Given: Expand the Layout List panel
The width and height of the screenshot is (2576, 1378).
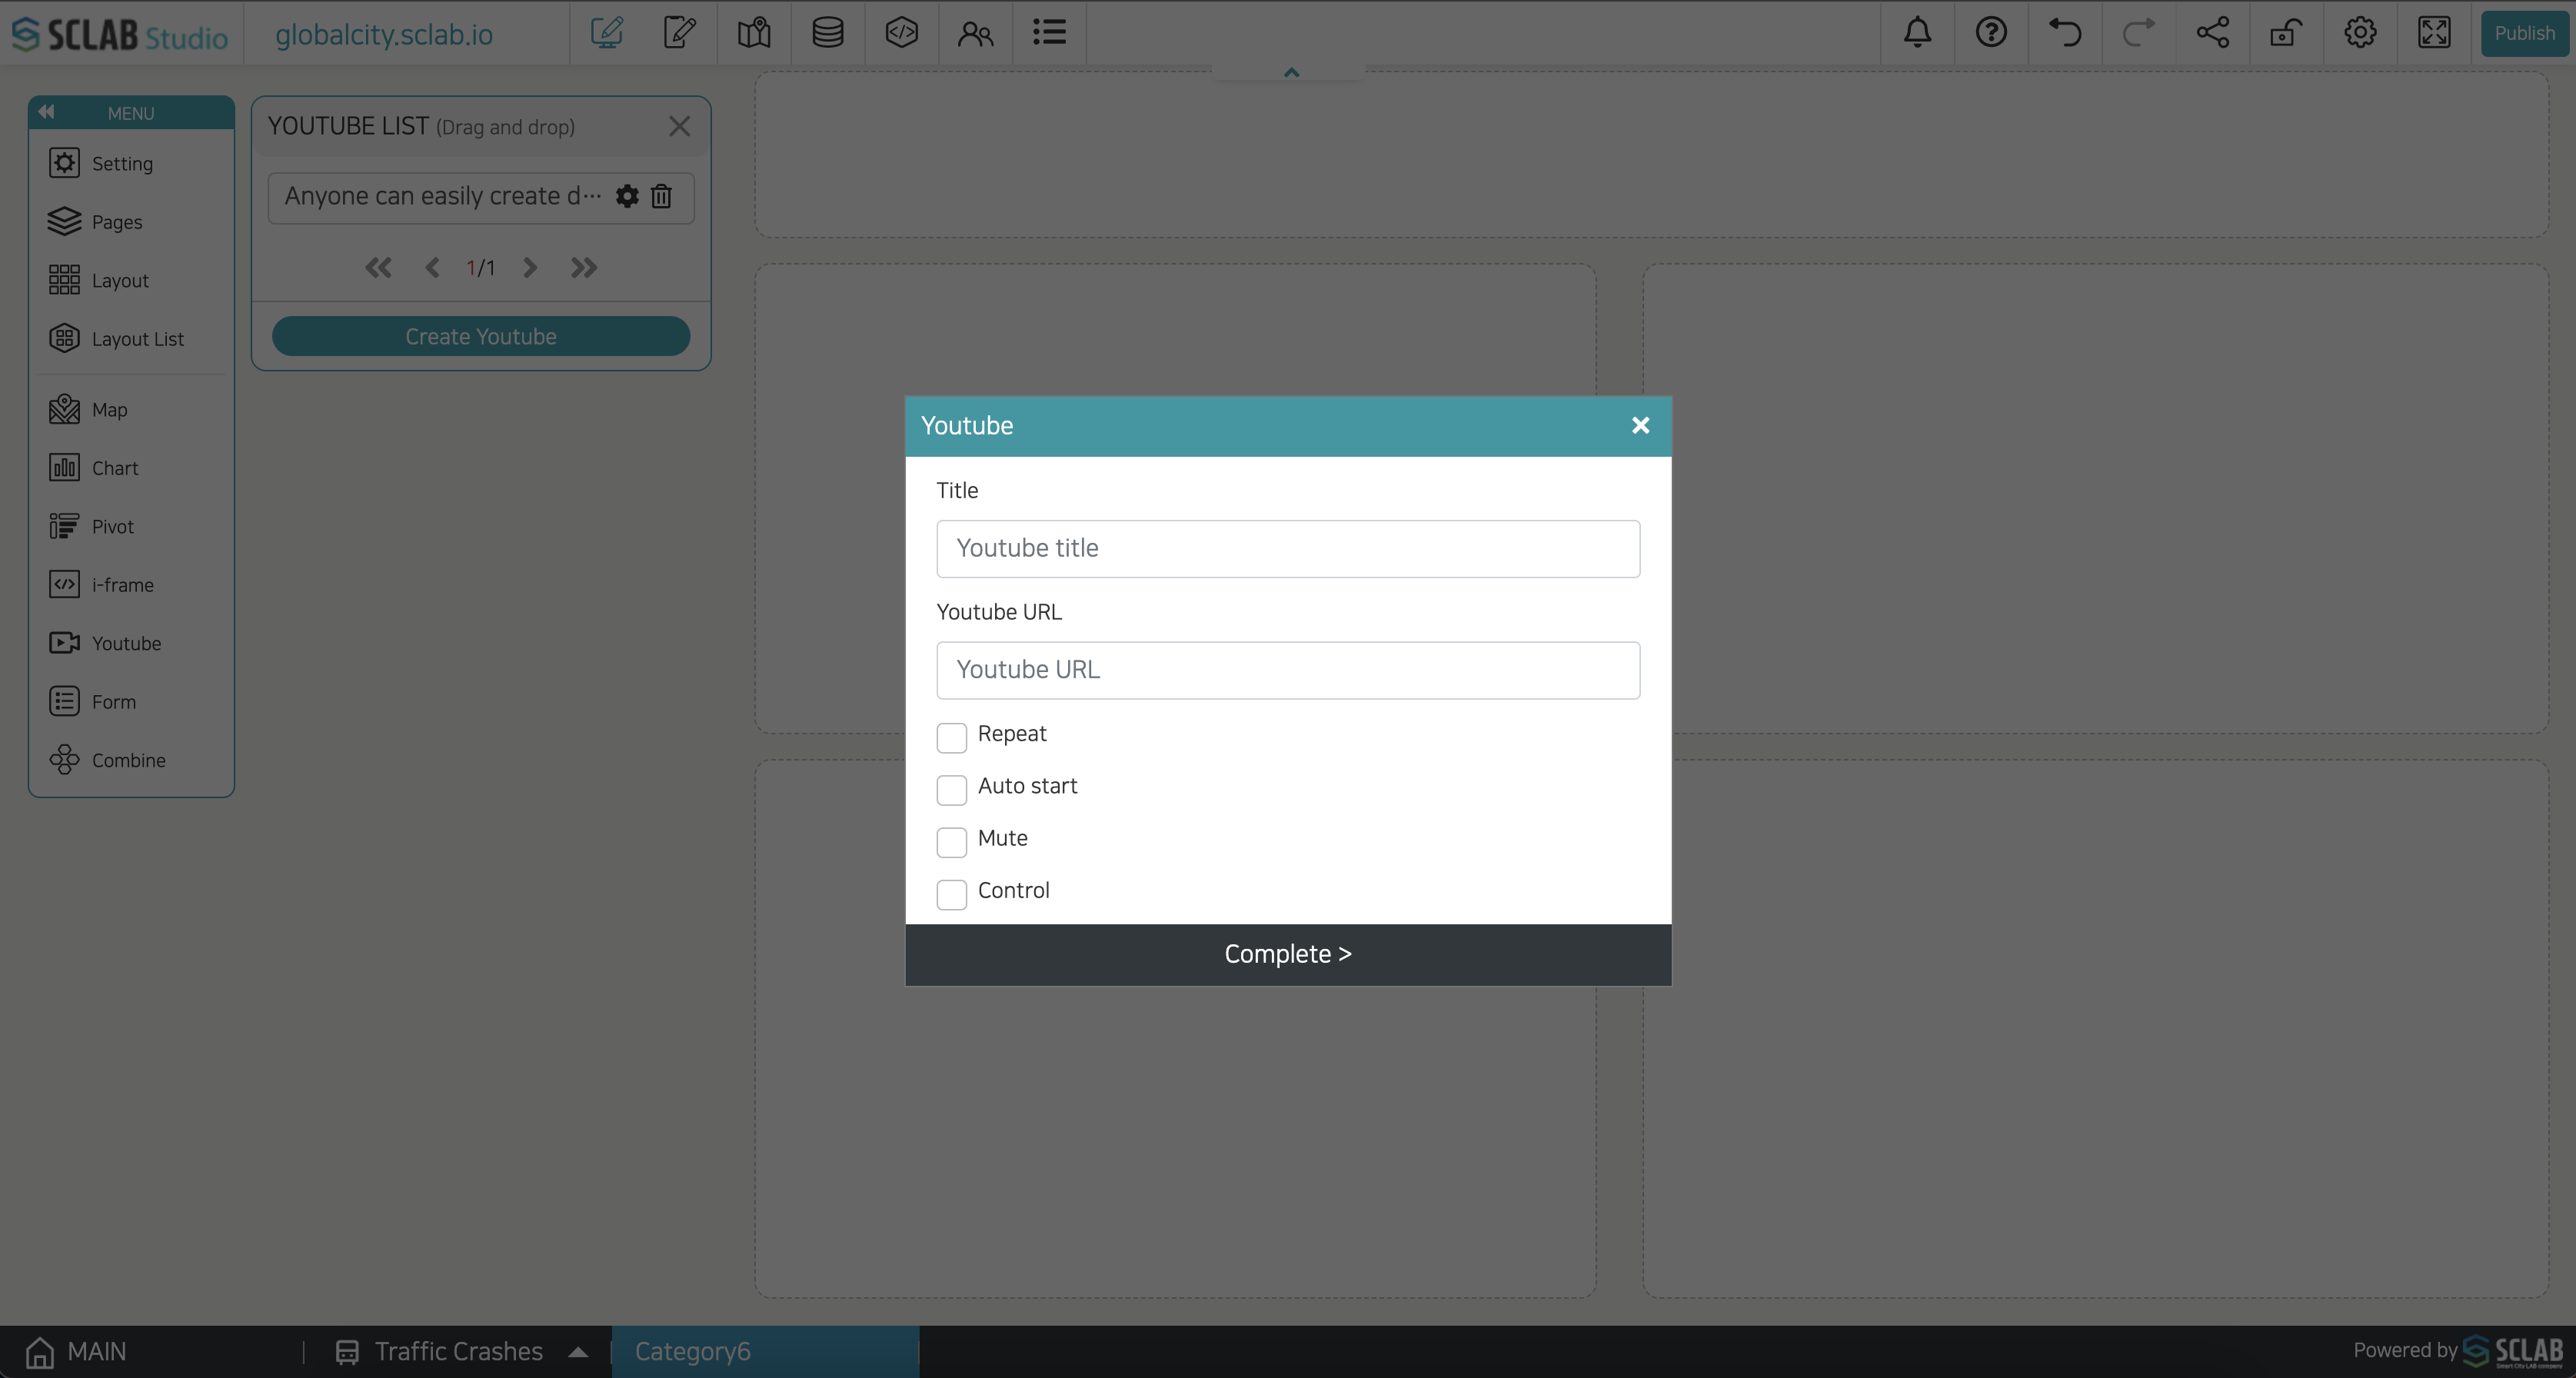Looking at the screenshot, I should click(138, 339).
